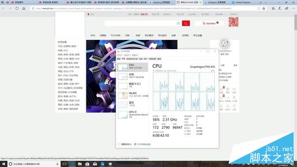The width and height of the screenshot is (297, 167).
Task: Open the 我的购物车 shopping cart button
Action: [x=209, y=23]
